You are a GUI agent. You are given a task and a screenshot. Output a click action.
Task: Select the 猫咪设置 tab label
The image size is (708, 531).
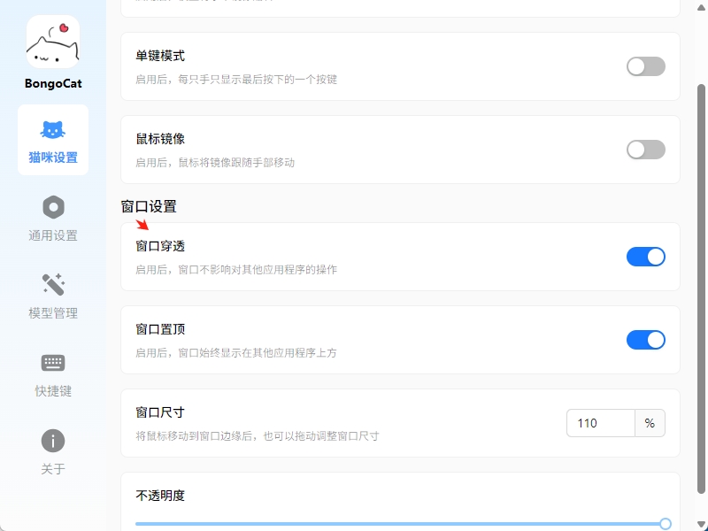53,158
